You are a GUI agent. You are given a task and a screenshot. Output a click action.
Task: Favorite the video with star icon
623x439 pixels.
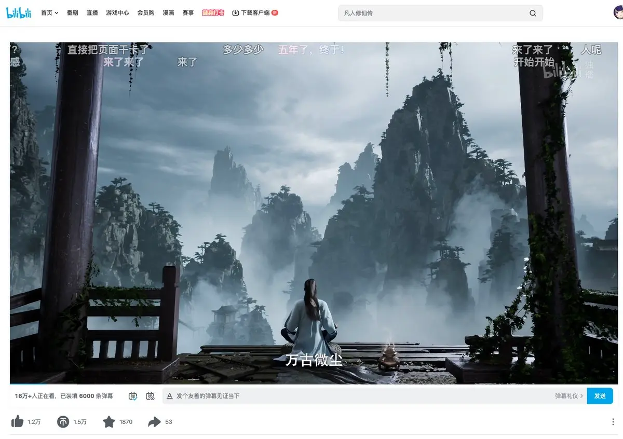pos(109,422)
